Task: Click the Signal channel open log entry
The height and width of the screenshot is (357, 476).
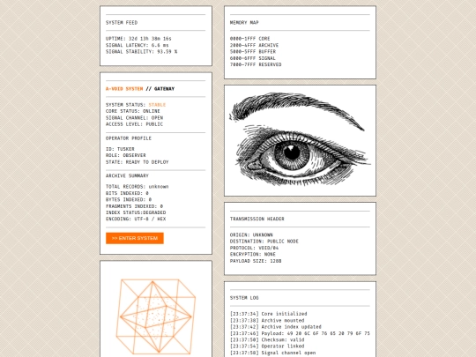Action: [x=272, y=353]
